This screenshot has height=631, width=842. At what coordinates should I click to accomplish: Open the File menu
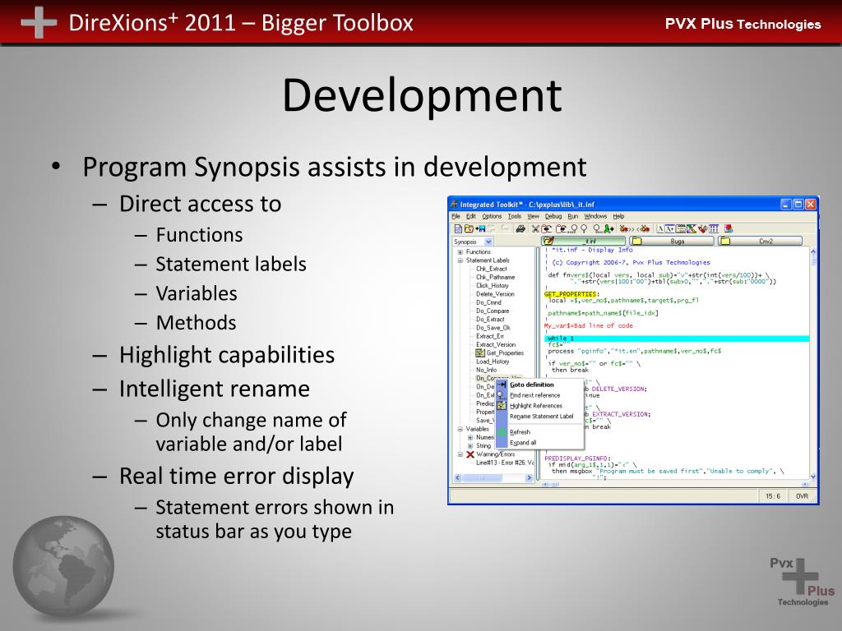(x=456, y=216)
